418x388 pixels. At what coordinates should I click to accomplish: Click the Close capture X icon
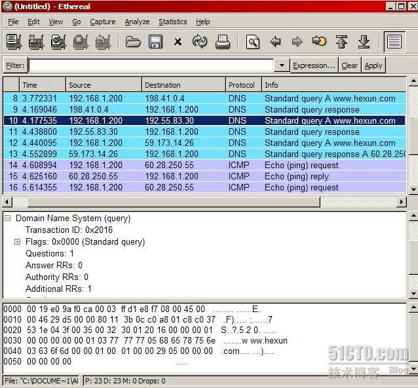[178, 42]
